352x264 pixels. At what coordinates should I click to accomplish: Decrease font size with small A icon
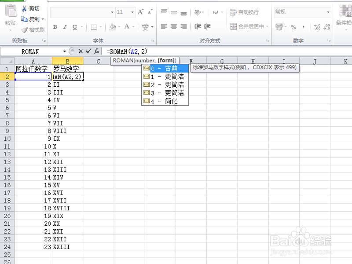click(x=150, y=12)
